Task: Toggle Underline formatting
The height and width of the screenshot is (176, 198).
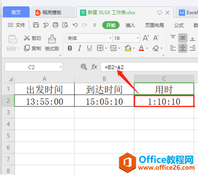Action: click(x=89, y=48)
